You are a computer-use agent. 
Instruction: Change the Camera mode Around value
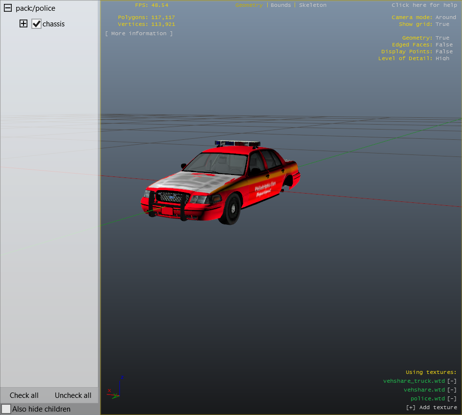point(445,18)
